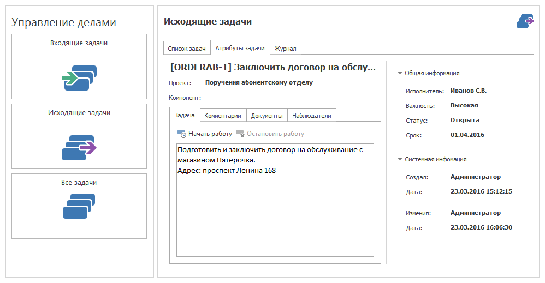Click the Входящие задачи tile caption
The image size is (545, 283).
click(x=79, y=43)
